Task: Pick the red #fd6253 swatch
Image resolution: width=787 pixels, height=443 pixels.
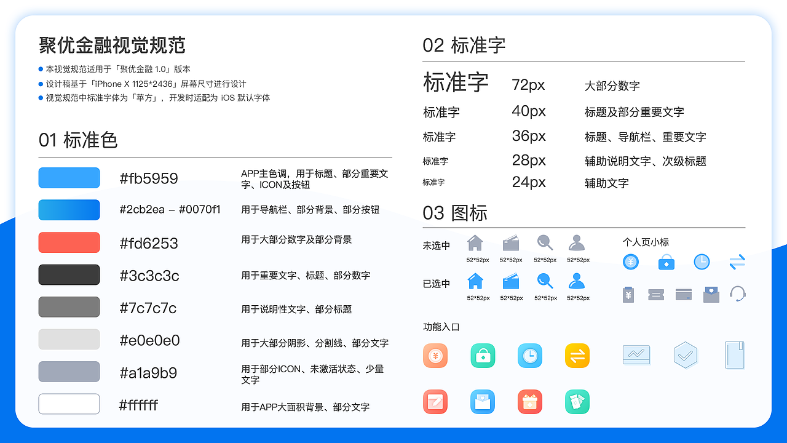Action: pyautogui.click(x=69, y=242)
